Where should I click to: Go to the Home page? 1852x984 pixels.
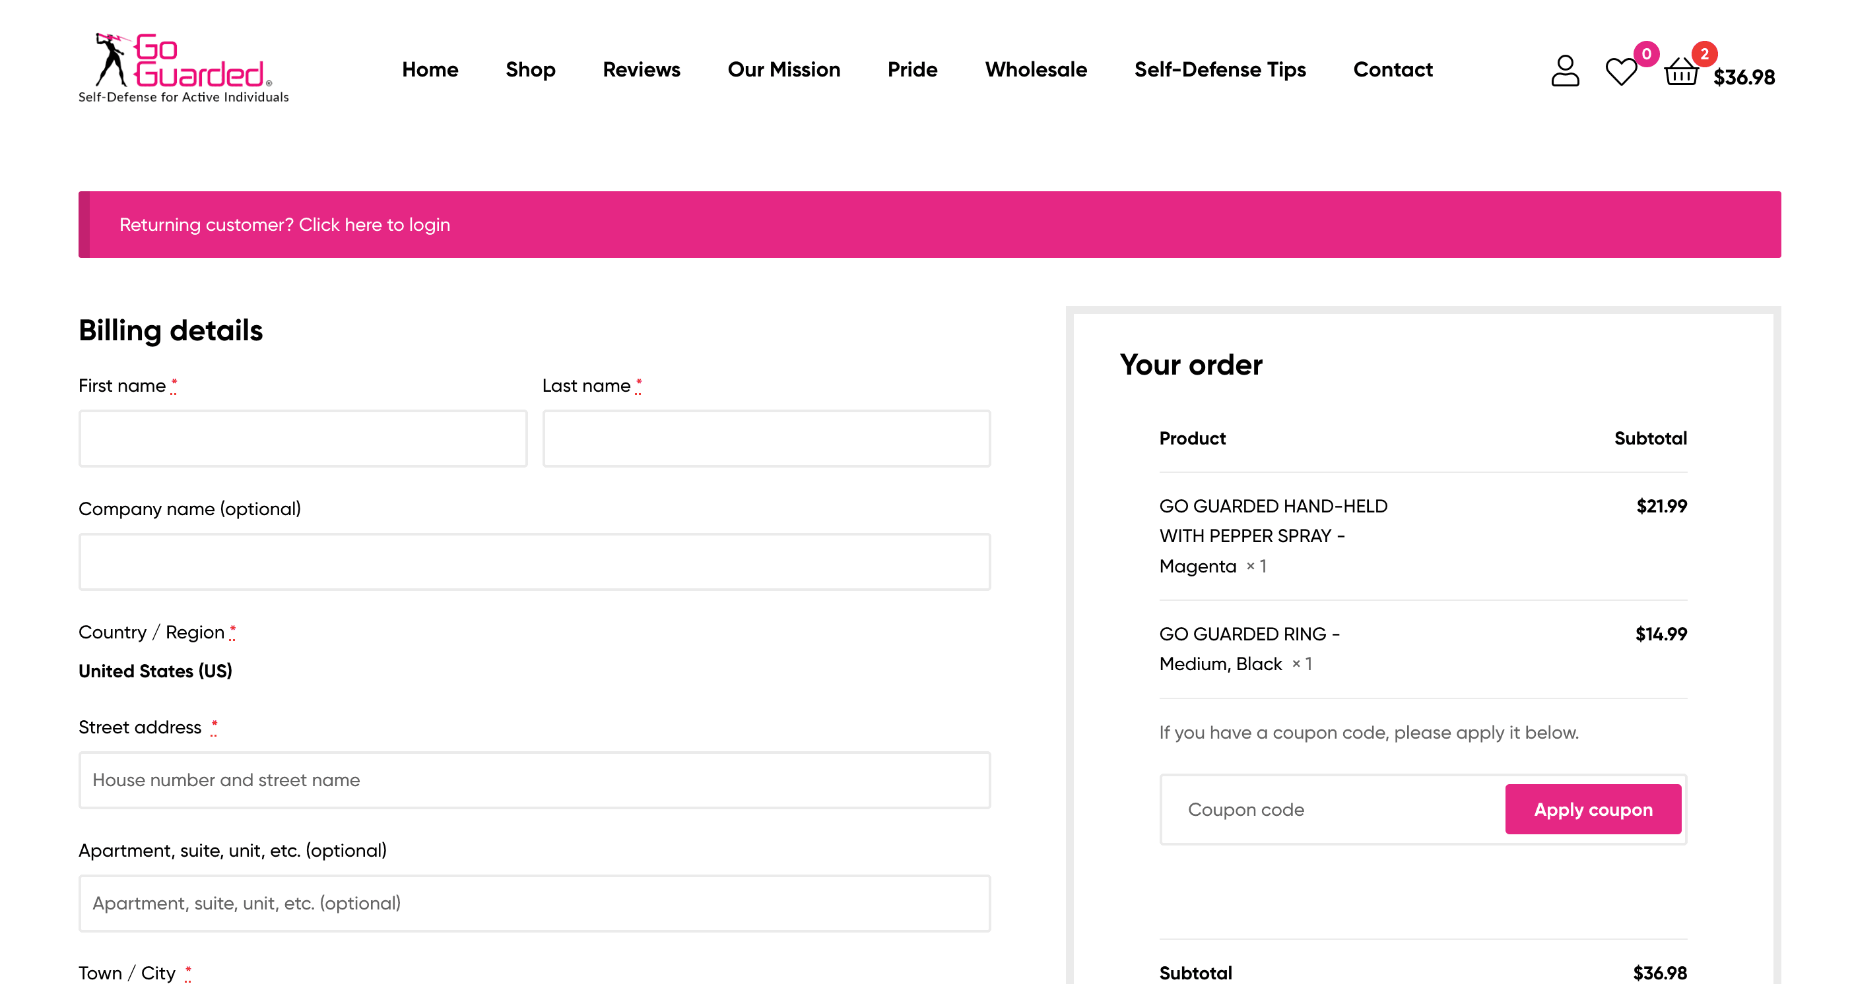click(430, 70)
